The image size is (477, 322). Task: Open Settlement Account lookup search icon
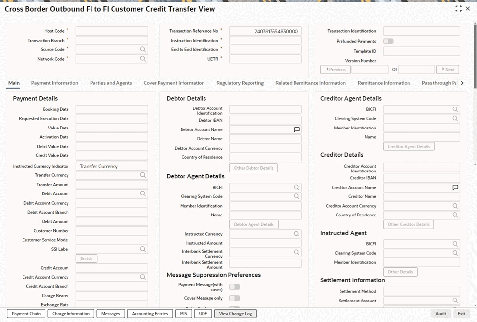[455, 301]
